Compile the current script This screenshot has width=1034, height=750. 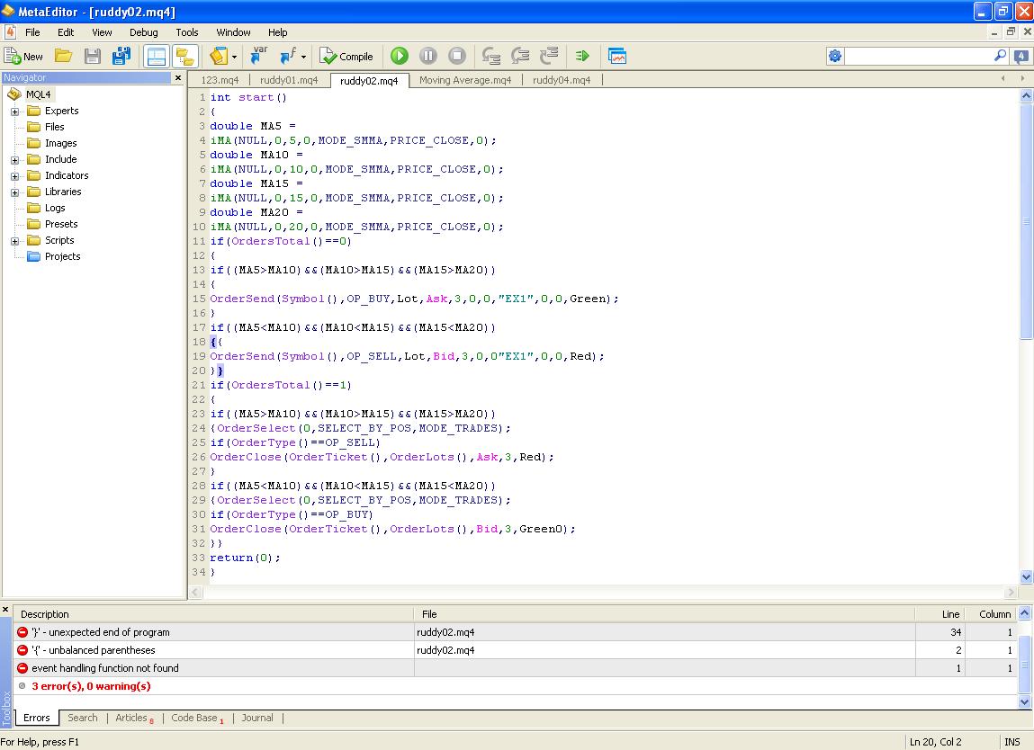click(346, 57)
